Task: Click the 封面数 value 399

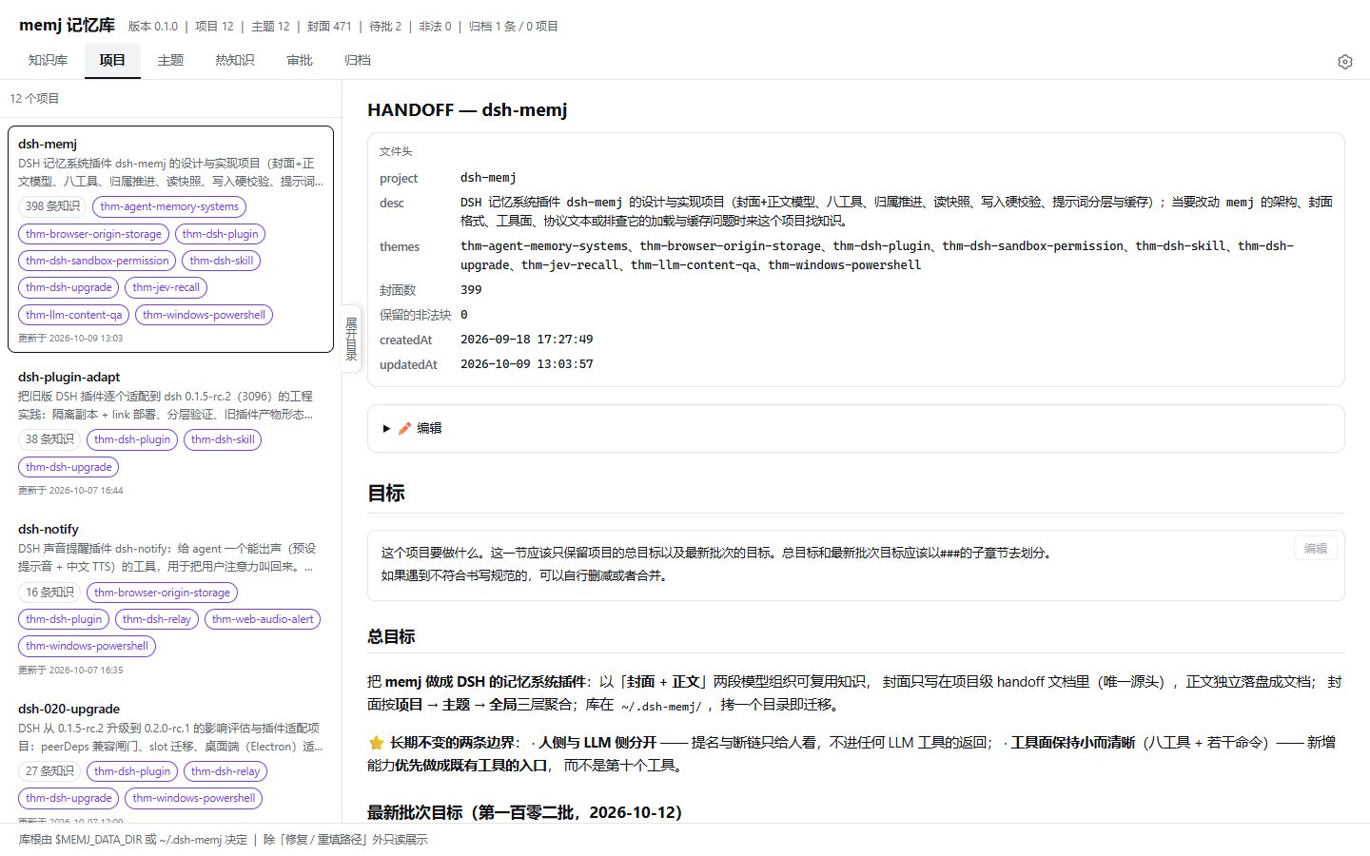Action: 471,290
